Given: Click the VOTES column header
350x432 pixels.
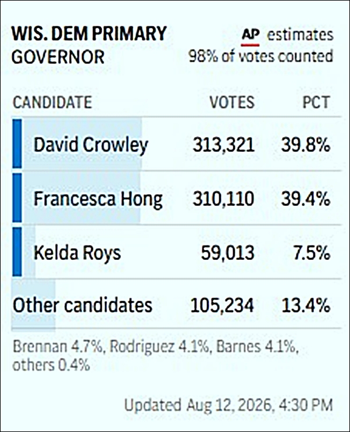Looking at the screenshot, I should coord(232,102).
